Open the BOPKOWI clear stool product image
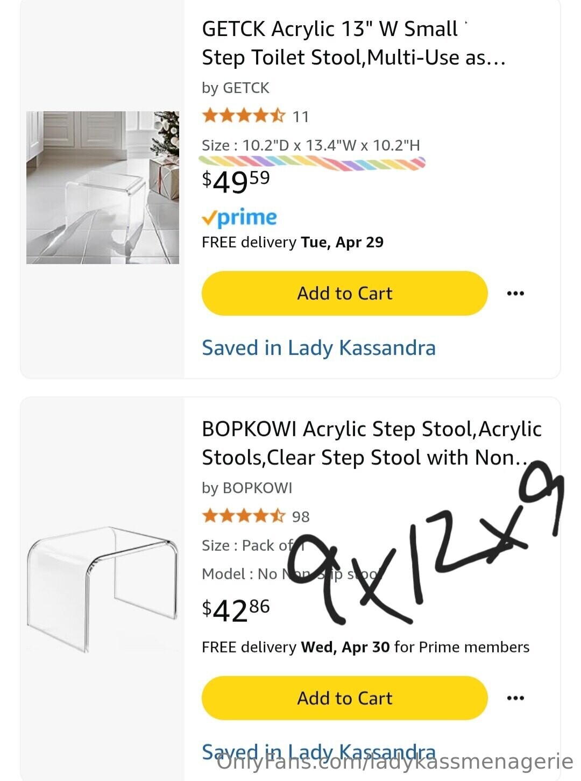 (x=103, y=589)
